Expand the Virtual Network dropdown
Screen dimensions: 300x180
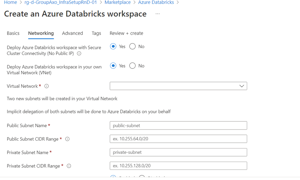(178, 86)
